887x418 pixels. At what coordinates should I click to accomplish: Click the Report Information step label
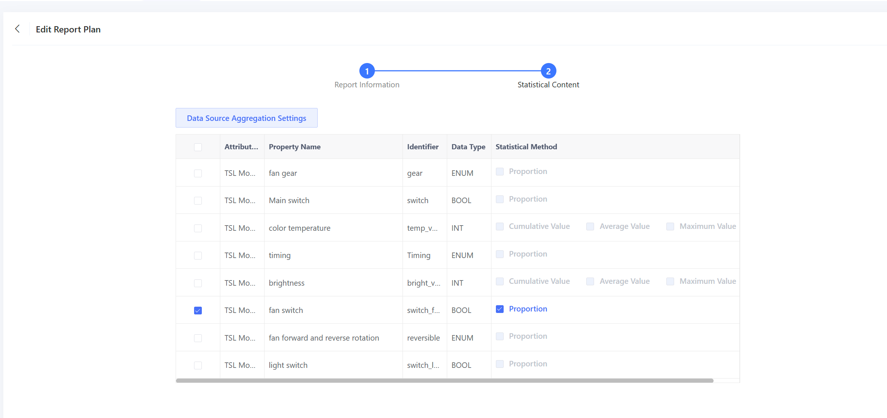coord(367,85)
